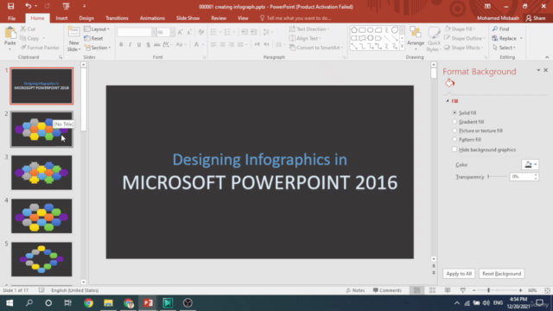Open Comments pane from status bar
Image resolution: width=553 pixels, height=311 pixels.
pyautogui.click(x=387, y=290)
